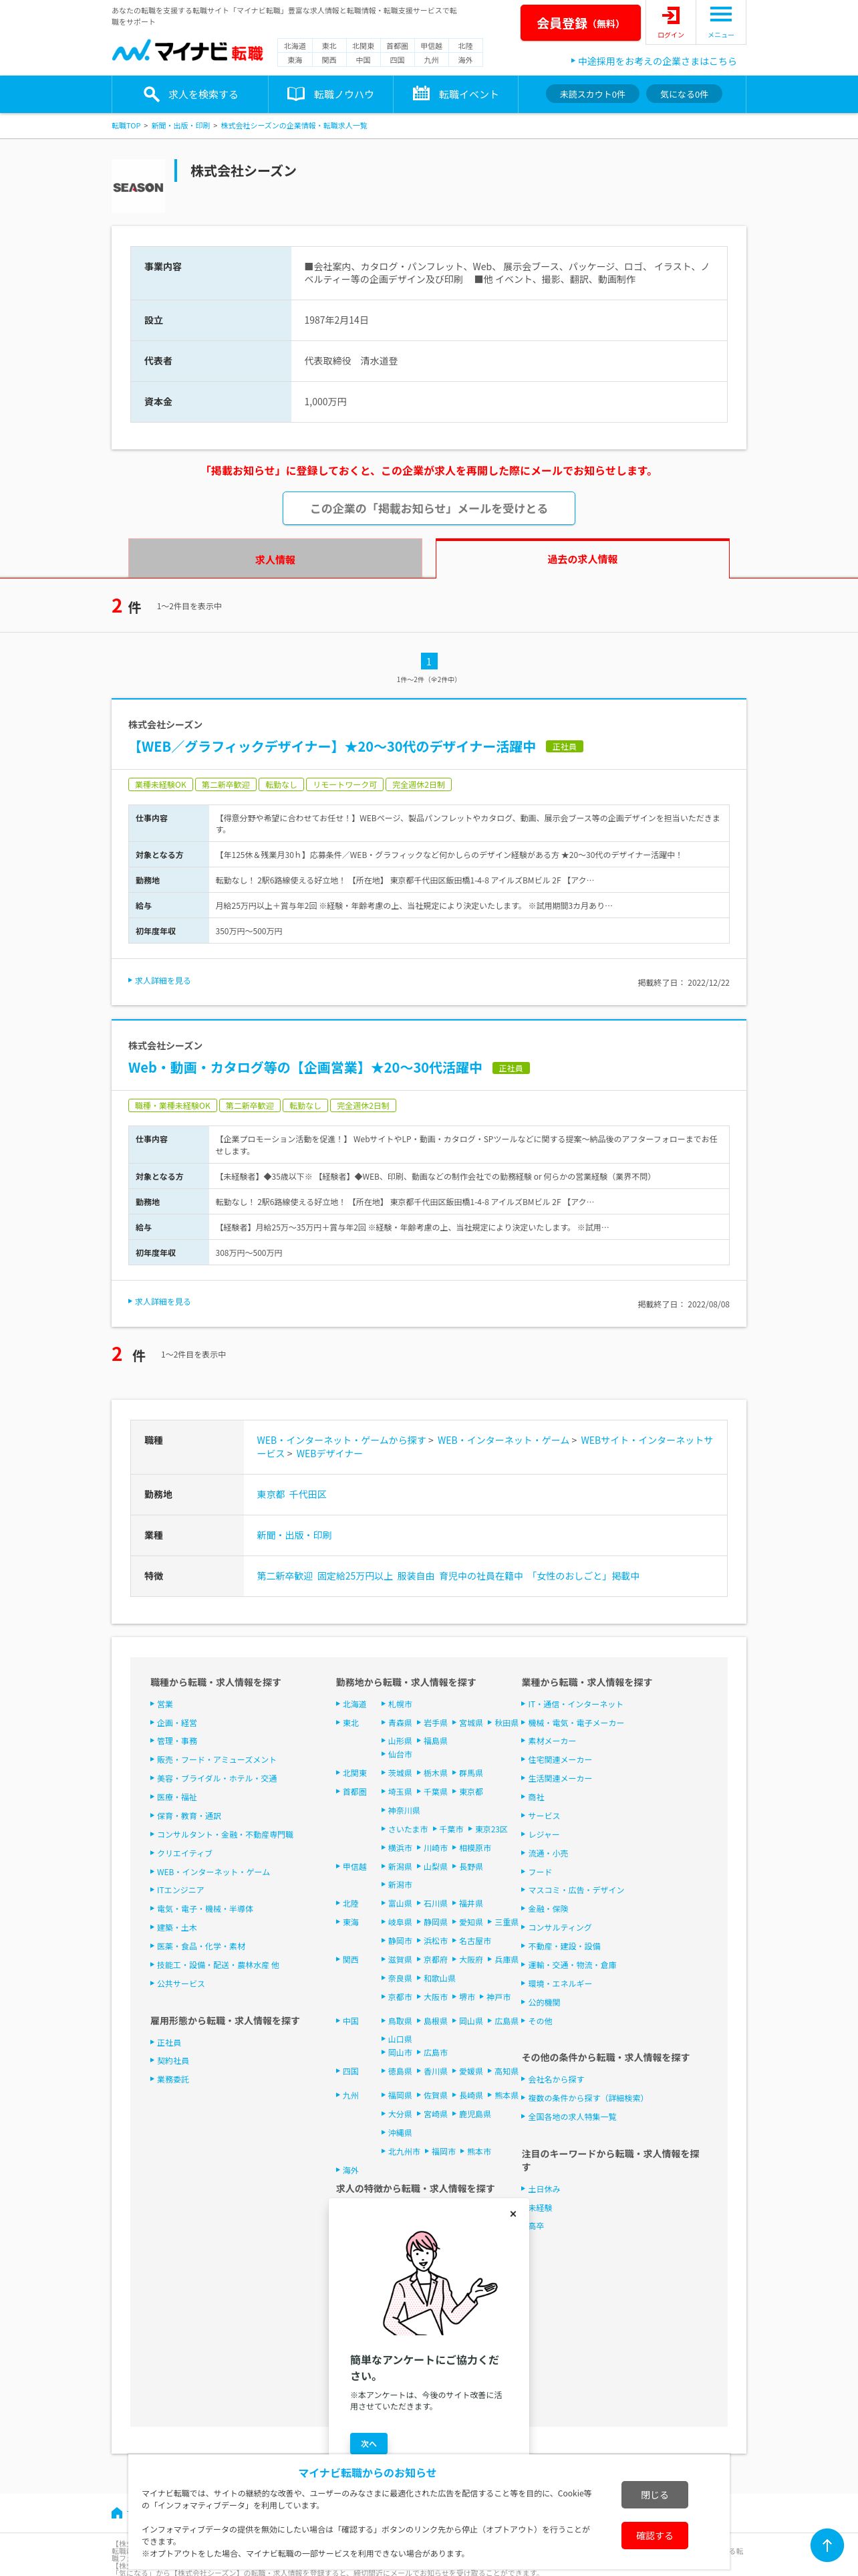The image size is (858, 2576).
Task: Click the 札幌市 location footer link
Action: coord(400,1704)
